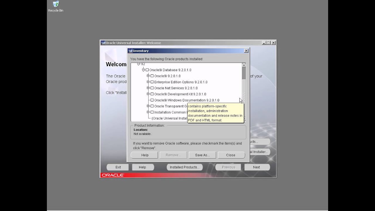
Task: Collapse the Oracle9i Database 9.2.0.1.0 node
Action: point(144,70)
